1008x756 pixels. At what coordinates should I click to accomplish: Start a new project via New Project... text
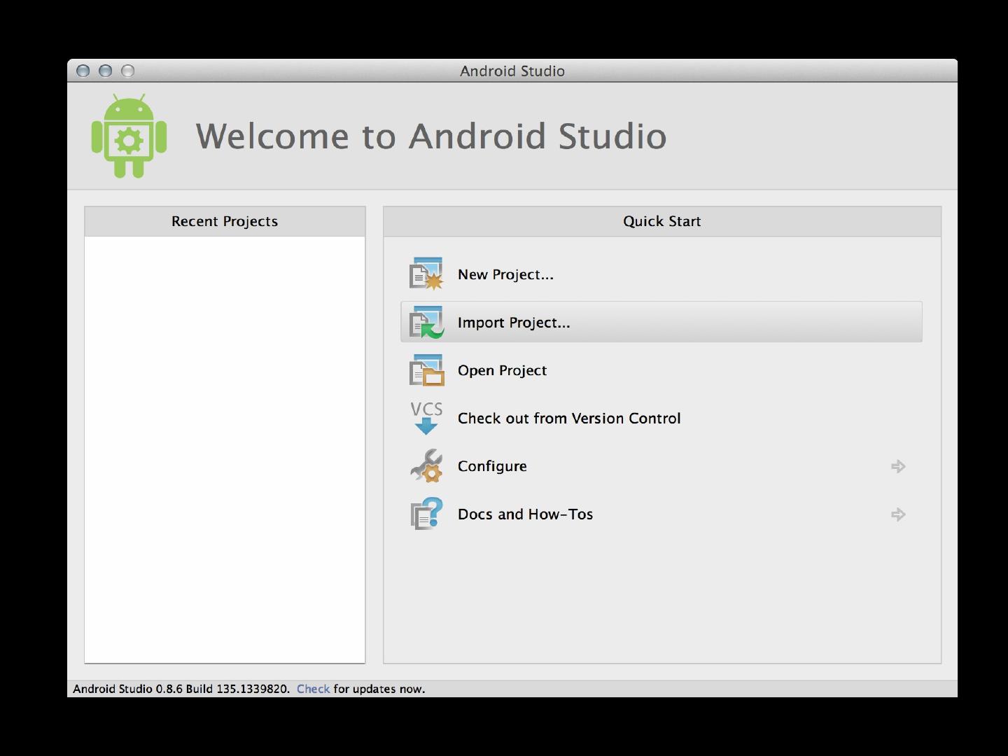pos(505,274)
